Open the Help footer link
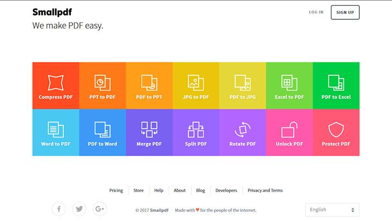The width and height of the screenshot is (392, 221). coord(159,190)
